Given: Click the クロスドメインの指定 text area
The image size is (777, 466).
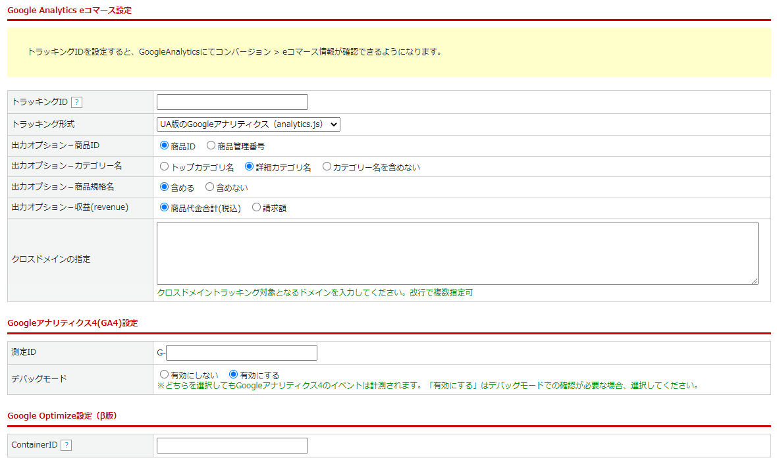Looking at the screenshot, I should (x=457, y=253).
